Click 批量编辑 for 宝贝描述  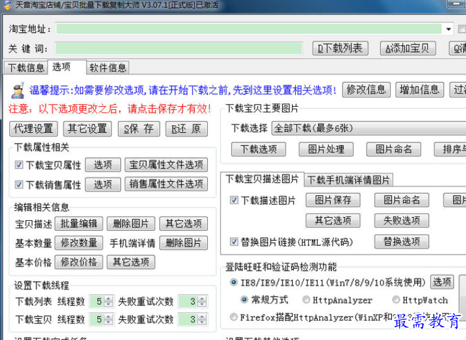(79, 224)
